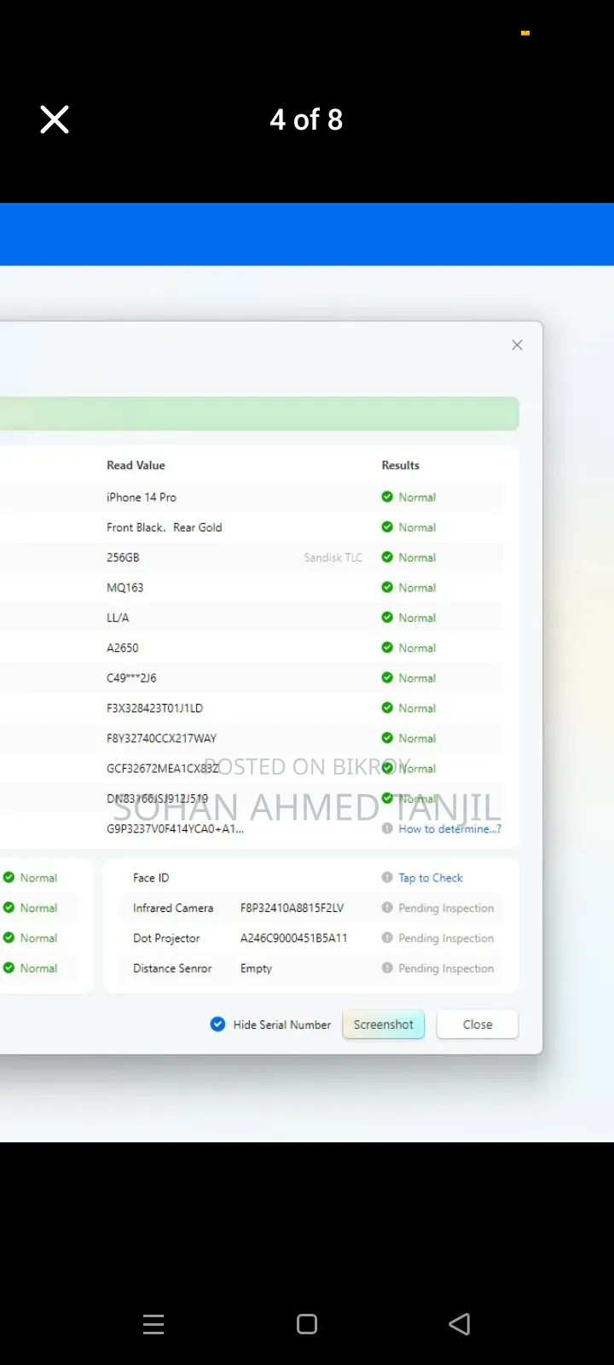Close the image viewer with X icon
Viewport: 614px width, 1365px height.
55,119
